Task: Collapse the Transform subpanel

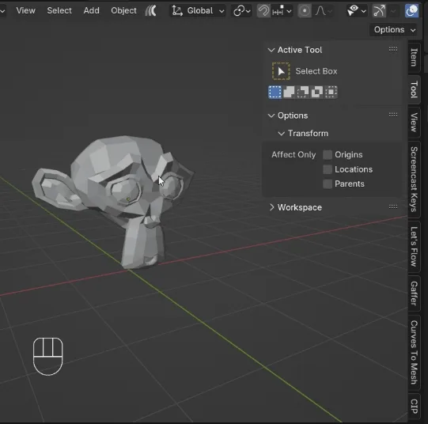Action: pos(281,134)
